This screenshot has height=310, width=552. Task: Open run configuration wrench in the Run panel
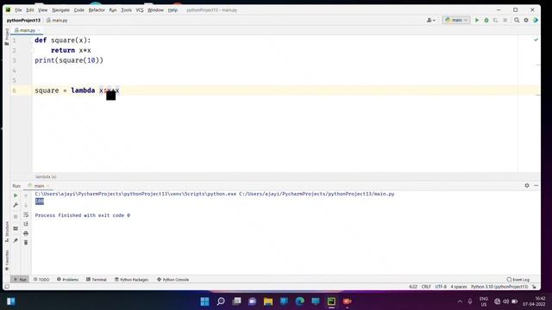[16, 205]
